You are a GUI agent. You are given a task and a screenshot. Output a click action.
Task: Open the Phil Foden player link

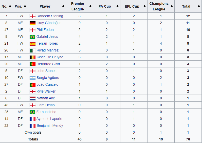coord(45,30)
